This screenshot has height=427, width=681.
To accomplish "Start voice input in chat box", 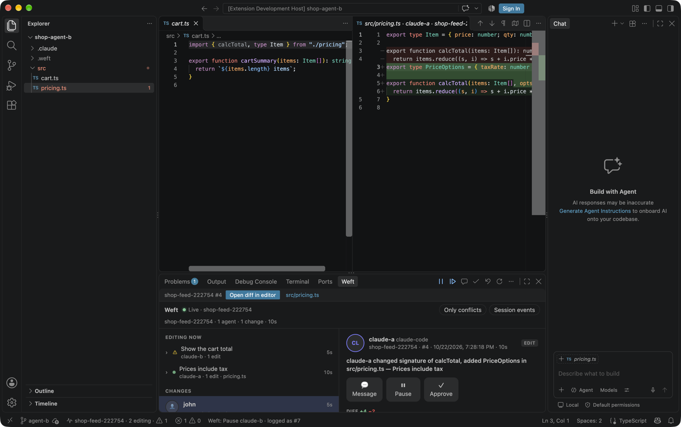I will (653, 390).
